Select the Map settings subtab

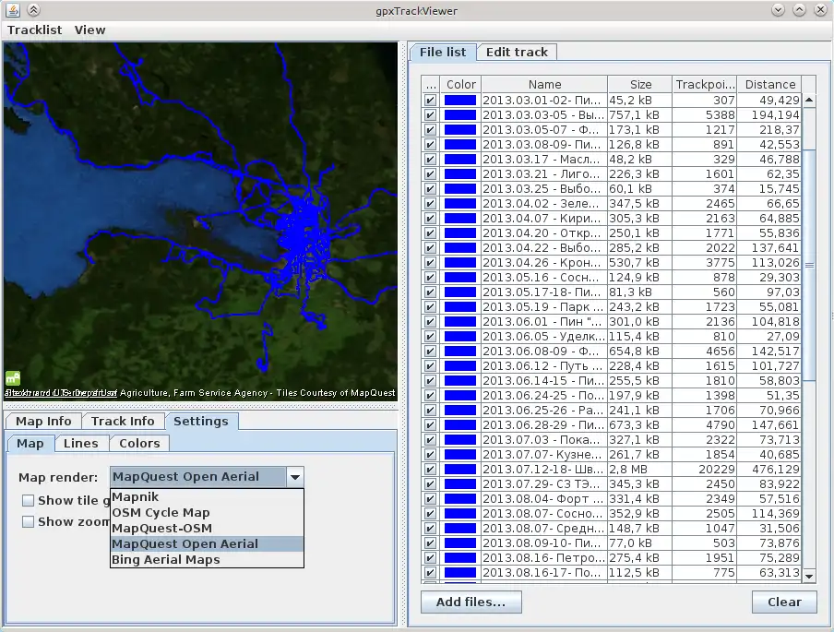(x=30, y=443)
